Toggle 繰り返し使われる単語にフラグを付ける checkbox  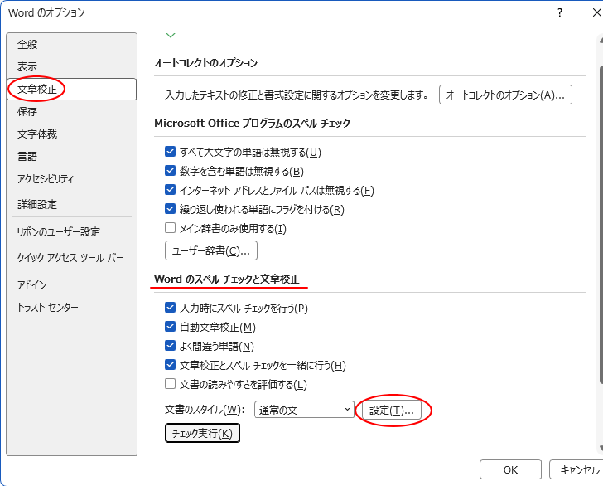pyautogui.click(x=170, y=209)
